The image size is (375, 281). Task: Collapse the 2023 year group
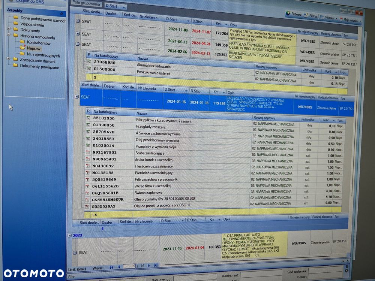[x=70, y=236]
